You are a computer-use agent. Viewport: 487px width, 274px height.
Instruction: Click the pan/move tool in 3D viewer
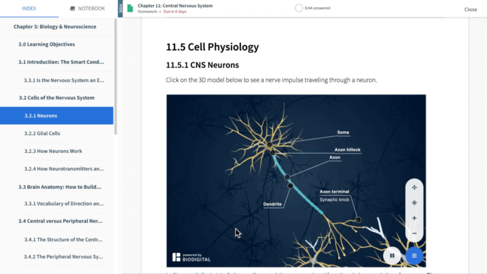(414, 188)
